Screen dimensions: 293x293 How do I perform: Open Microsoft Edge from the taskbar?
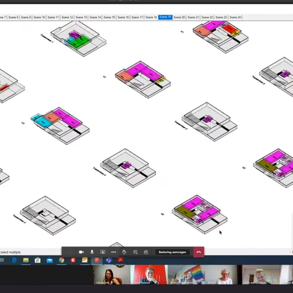click(14, 260)
